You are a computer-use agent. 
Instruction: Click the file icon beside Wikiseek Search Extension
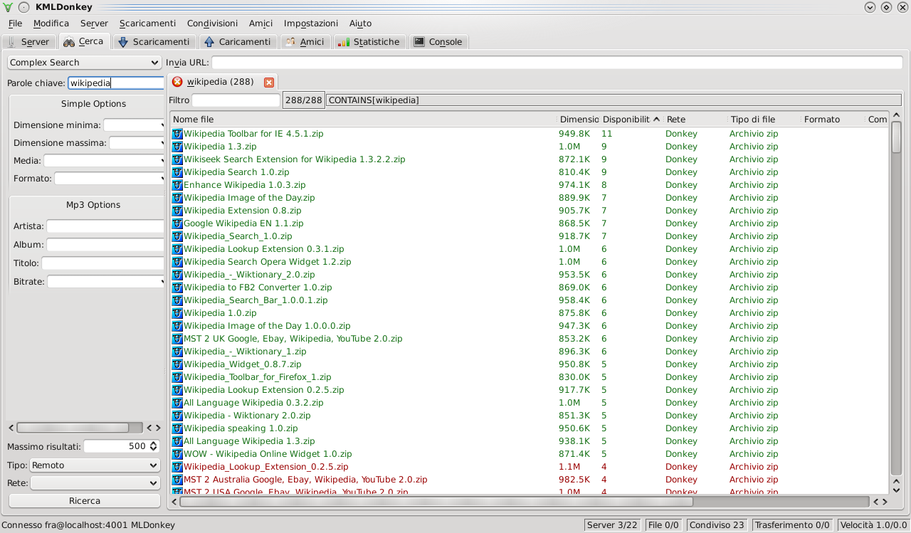click(x=177, y=159)
